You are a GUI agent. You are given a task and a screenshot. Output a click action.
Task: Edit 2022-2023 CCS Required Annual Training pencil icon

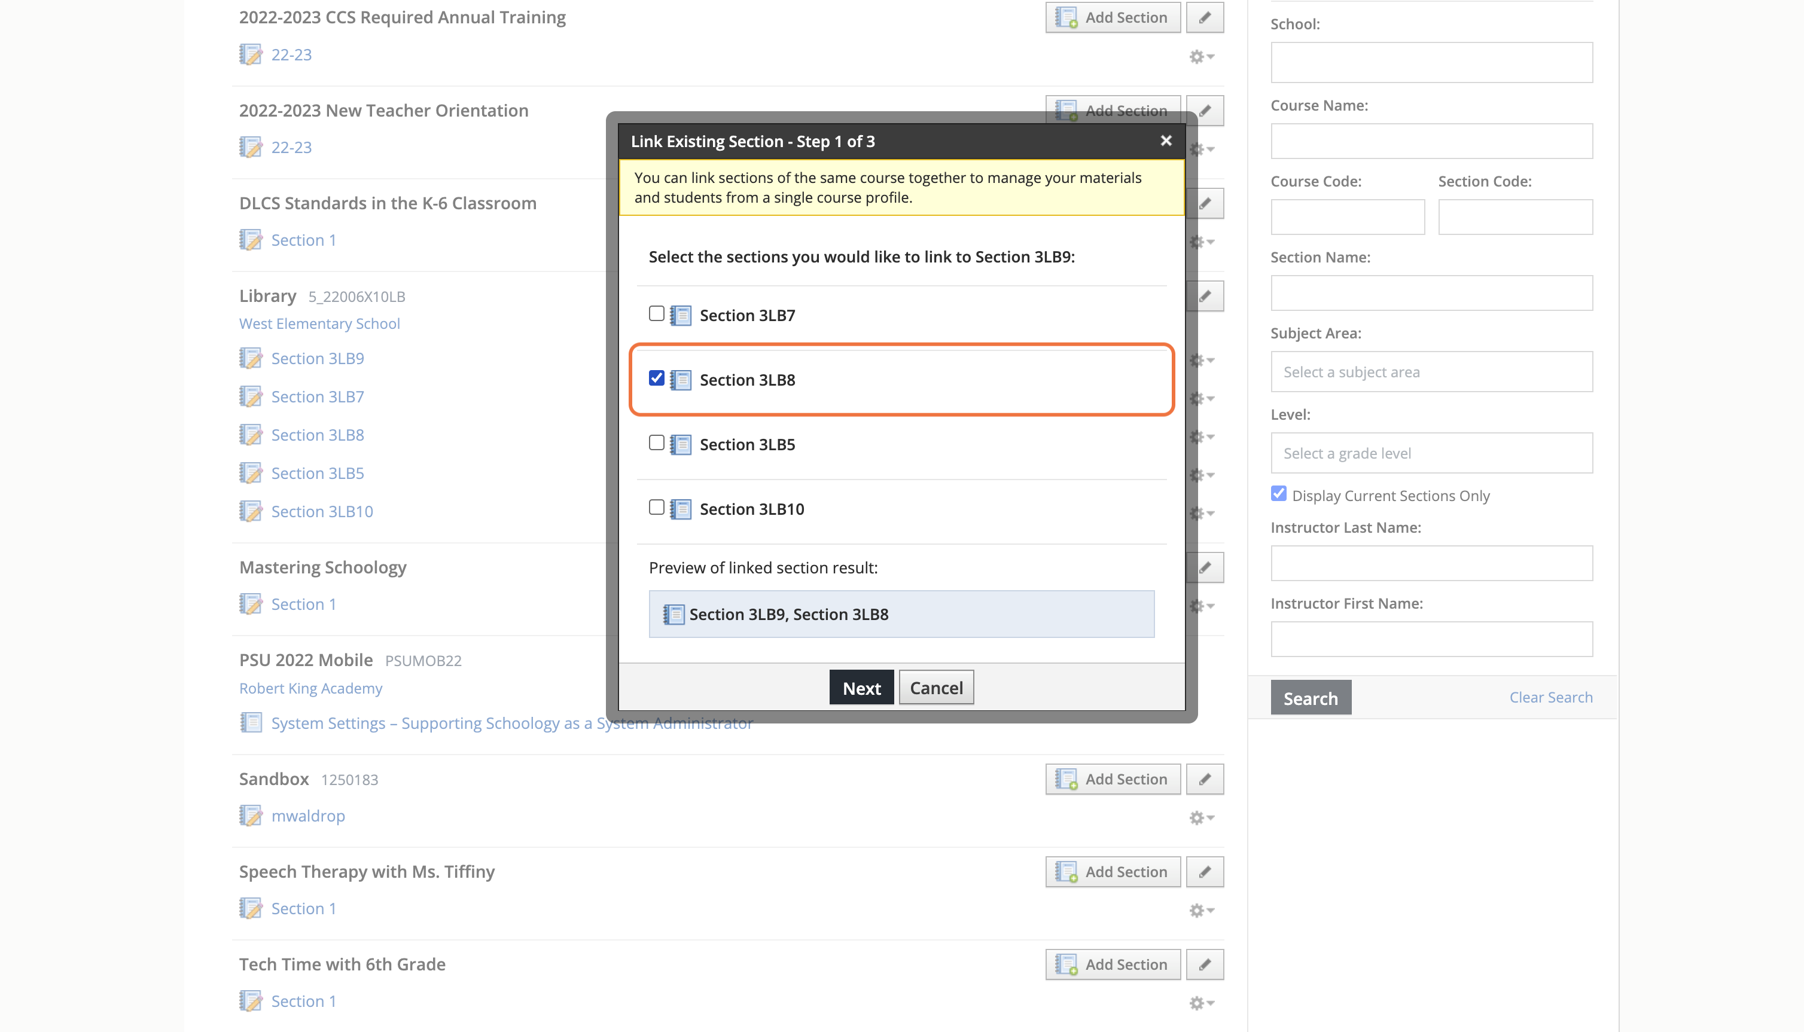click(x=1204, y=17)
